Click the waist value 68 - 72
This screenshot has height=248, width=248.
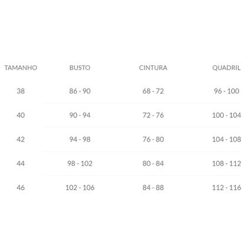point(153,91)
